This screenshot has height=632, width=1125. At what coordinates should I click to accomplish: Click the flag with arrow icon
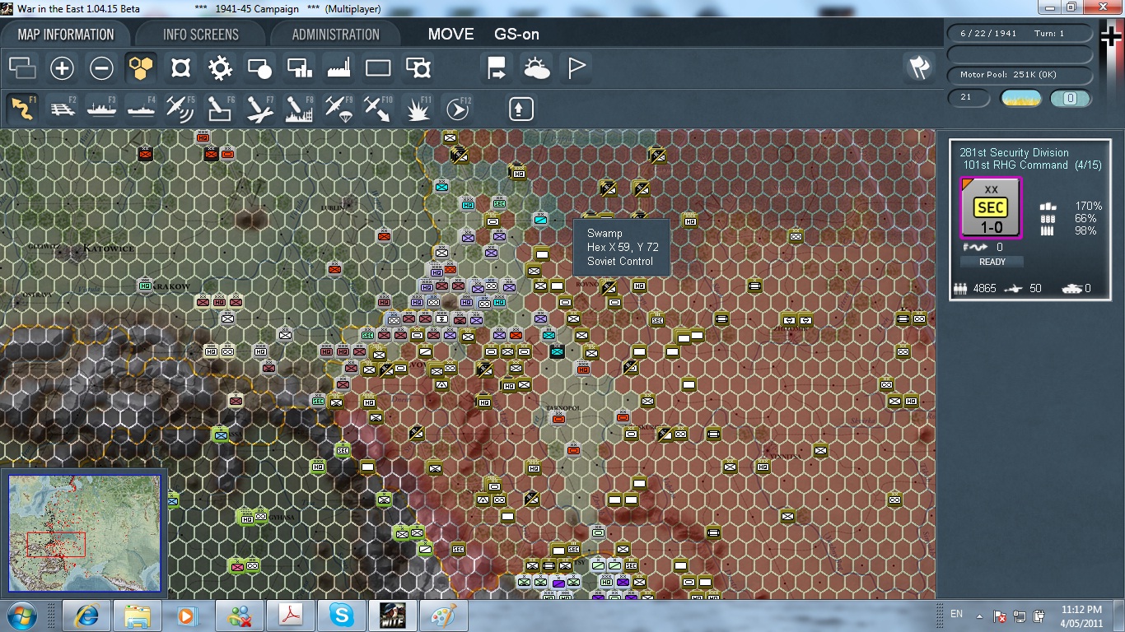click(497, 68)
